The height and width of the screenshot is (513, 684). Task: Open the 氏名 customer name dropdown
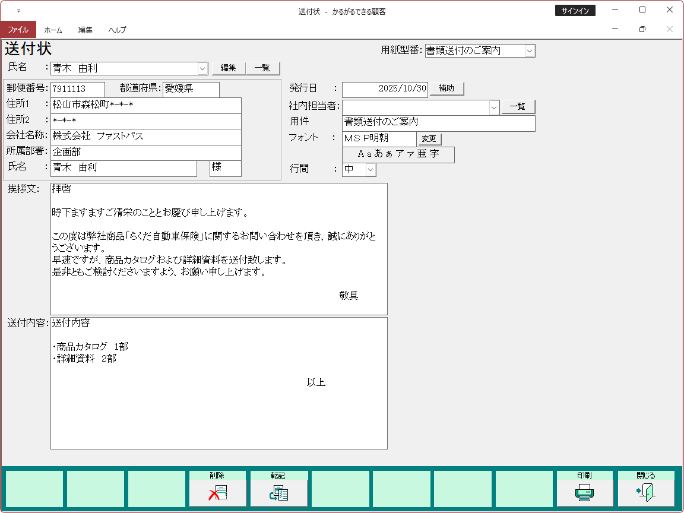click(x=202, y=68)
